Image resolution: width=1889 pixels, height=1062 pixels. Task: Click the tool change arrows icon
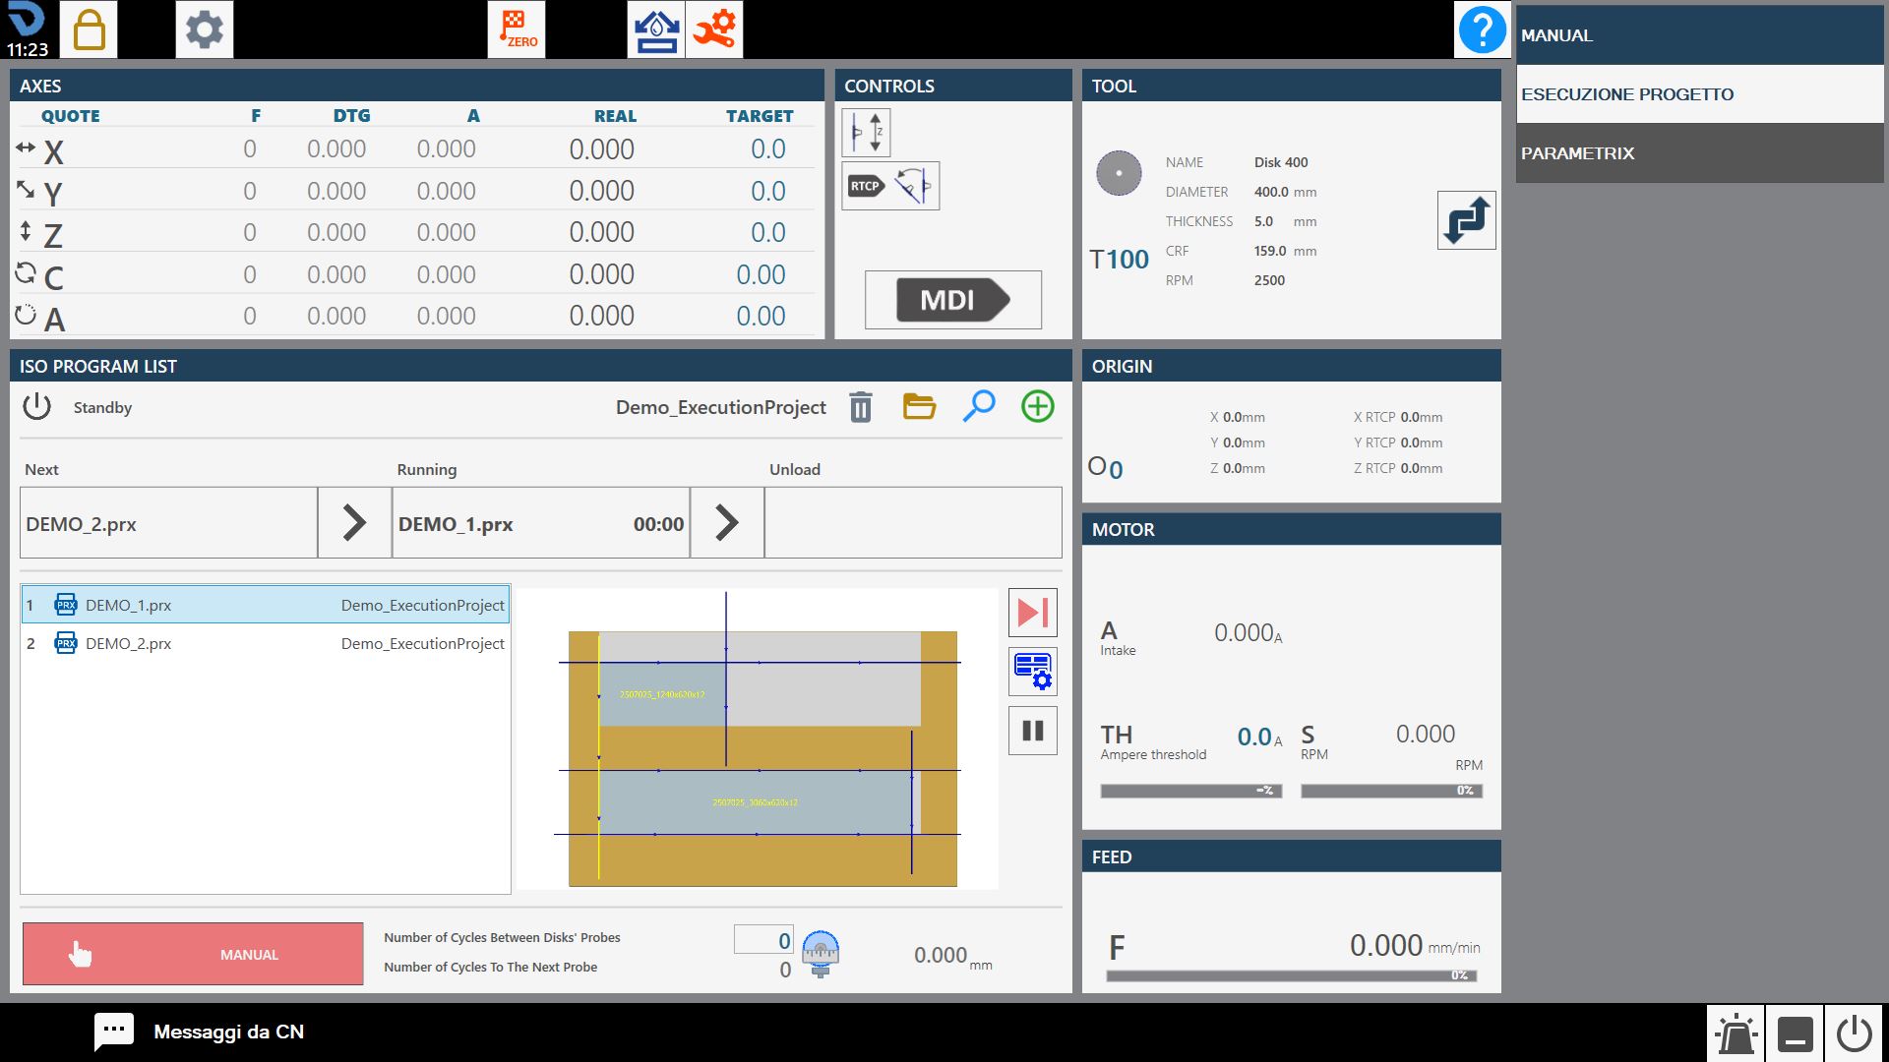1466,220
